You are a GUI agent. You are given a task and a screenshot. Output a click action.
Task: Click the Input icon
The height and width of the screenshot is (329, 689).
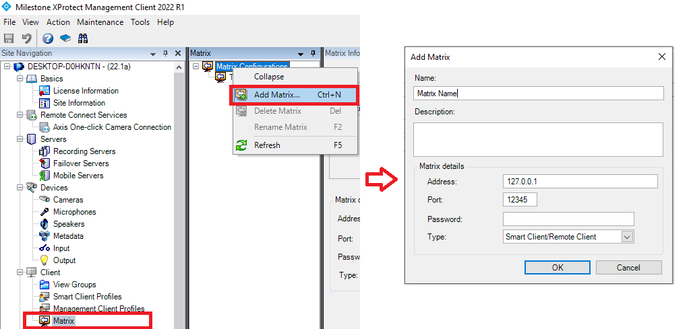[44, 248]
